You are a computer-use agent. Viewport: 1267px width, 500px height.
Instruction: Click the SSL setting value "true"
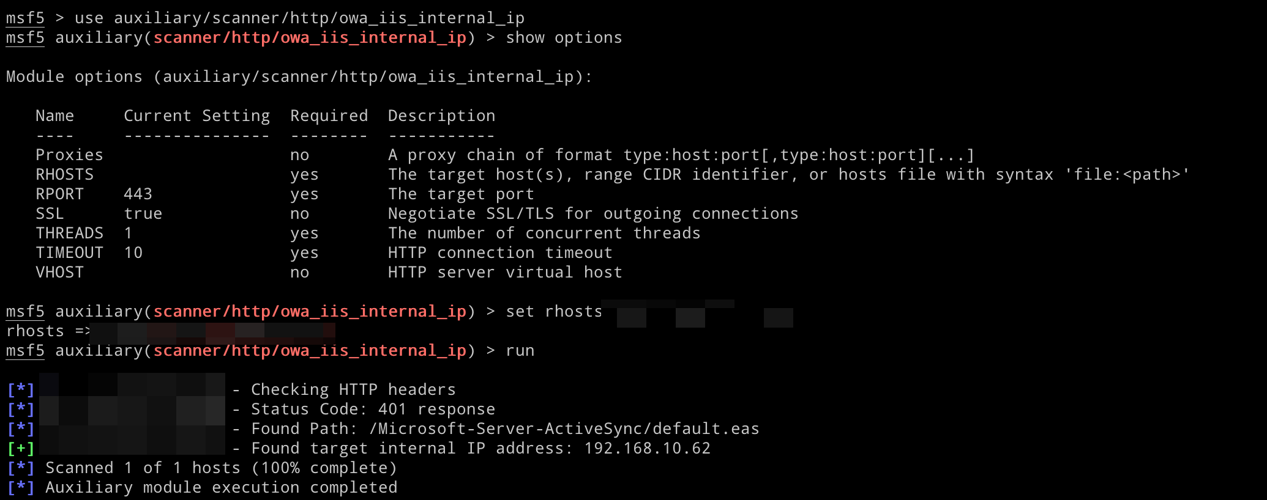click(x=143, y=214)
